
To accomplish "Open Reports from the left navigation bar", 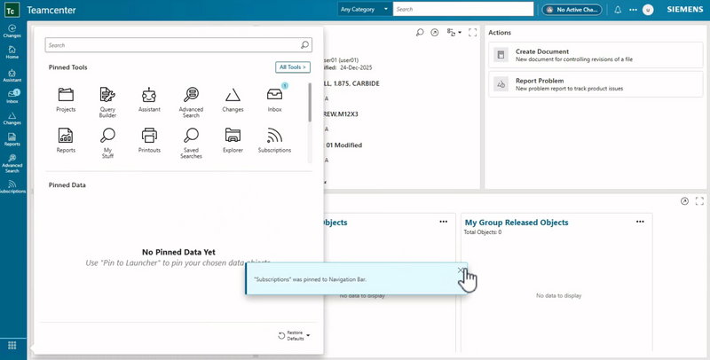I will [x=12, y=139].
